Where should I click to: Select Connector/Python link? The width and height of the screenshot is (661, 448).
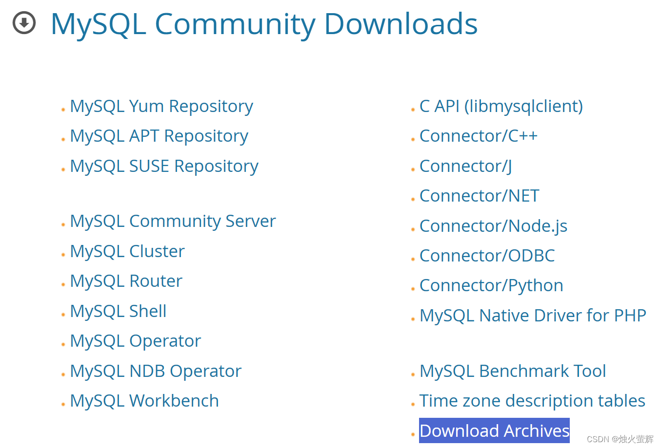[x=491, y=285]
